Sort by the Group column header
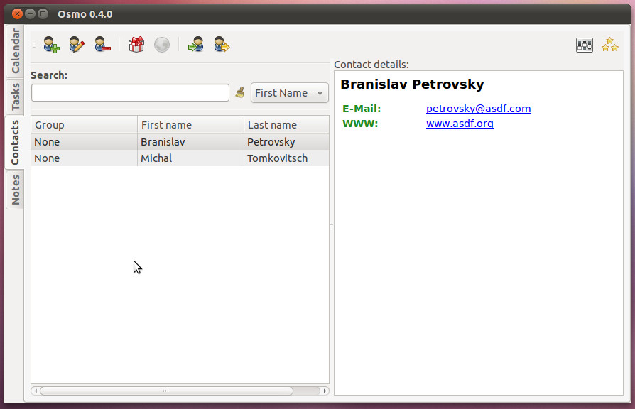The image size is (635, 409). click(85, 125)
